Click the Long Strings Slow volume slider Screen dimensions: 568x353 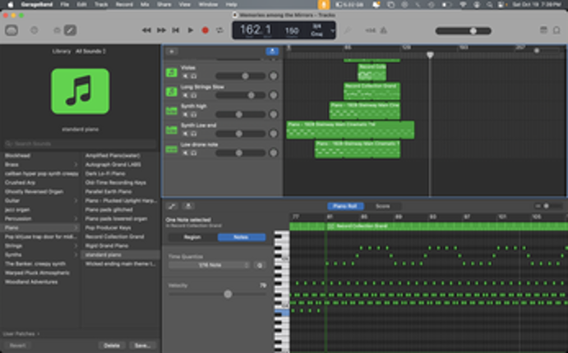click(x=241, y=95)
